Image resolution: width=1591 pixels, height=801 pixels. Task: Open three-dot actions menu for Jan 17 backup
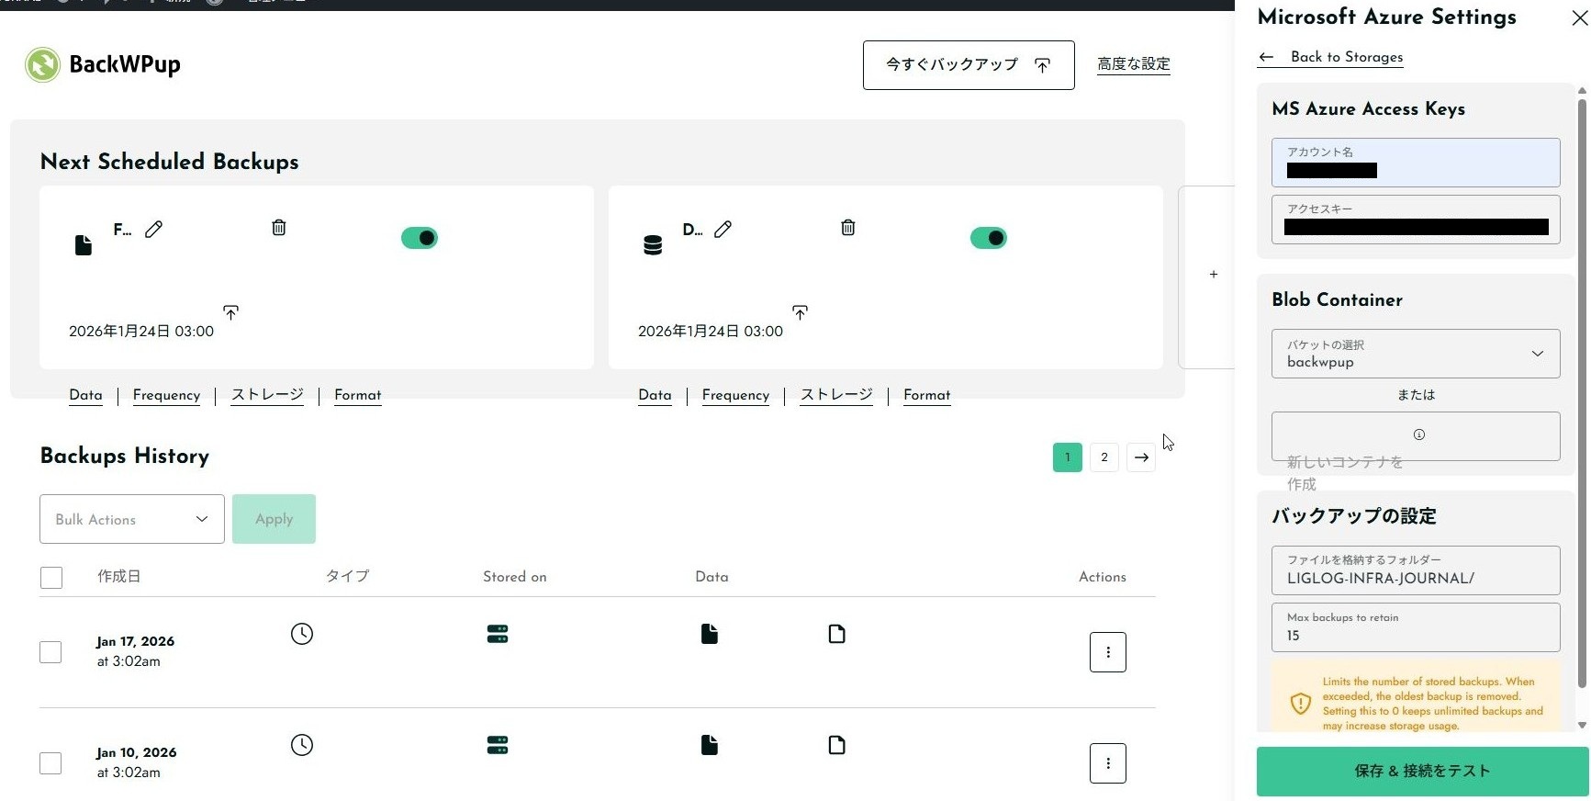(1107, 652)
